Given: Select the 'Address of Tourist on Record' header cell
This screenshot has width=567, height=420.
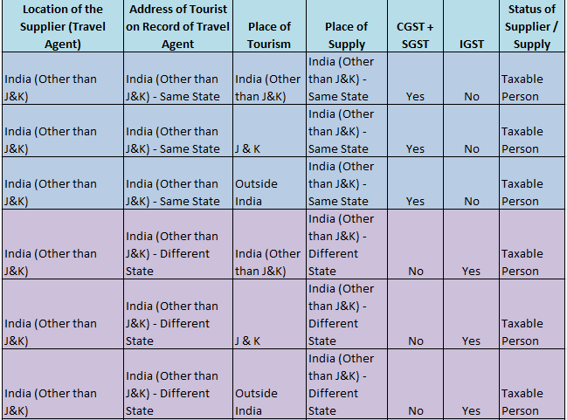Looking at the screenshot, I should click(177, 26).
